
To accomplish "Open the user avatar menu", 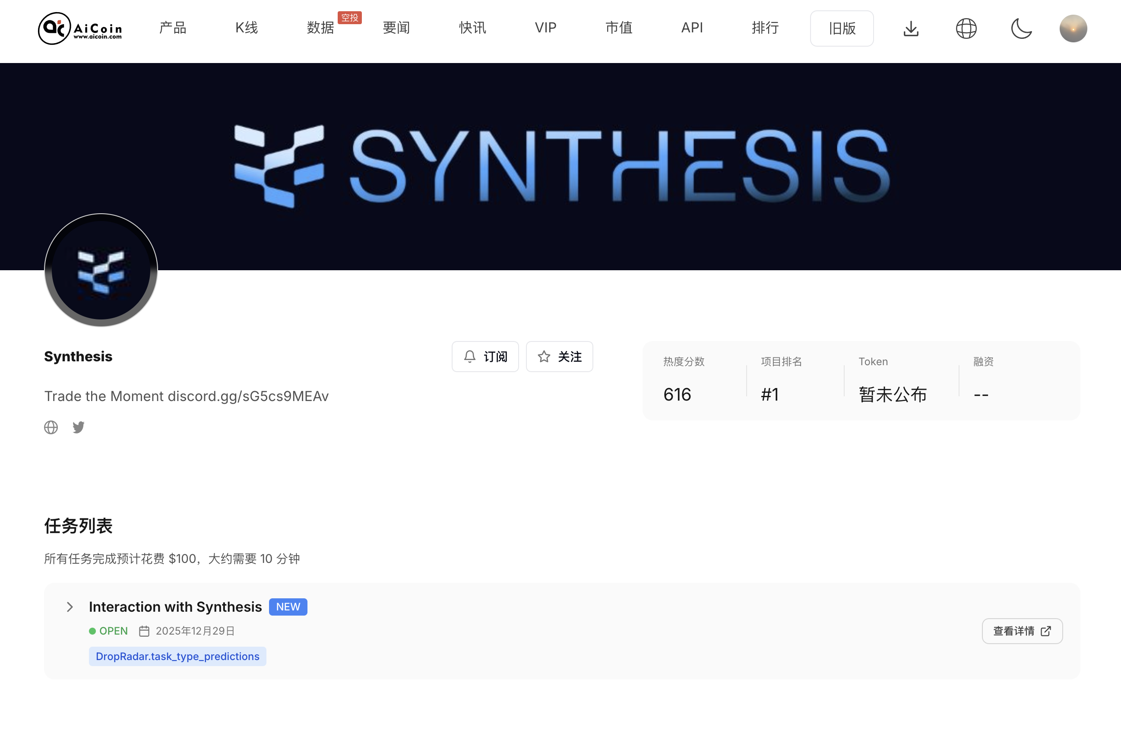I will click(x=1073, y=28).
